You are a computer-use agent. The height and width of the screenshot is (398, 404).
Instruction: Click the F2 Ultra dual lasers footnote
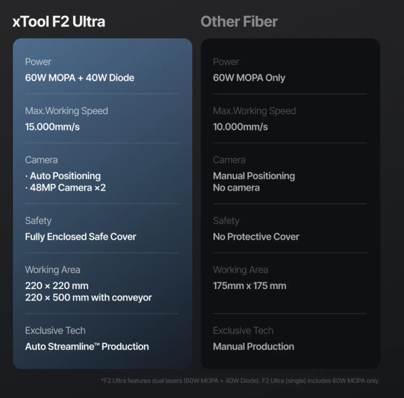[x=240, y=381]
